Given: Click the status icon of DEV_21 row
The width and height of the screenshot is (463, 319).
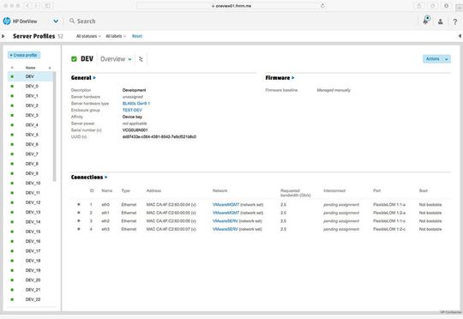Looking at the screenshot, I should [x=12, y=290].
